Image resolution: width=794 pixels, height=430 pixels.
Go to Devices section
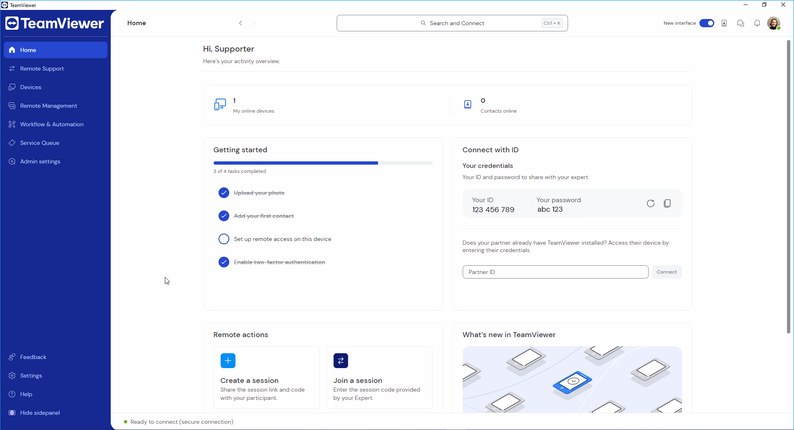click(55, 87)
